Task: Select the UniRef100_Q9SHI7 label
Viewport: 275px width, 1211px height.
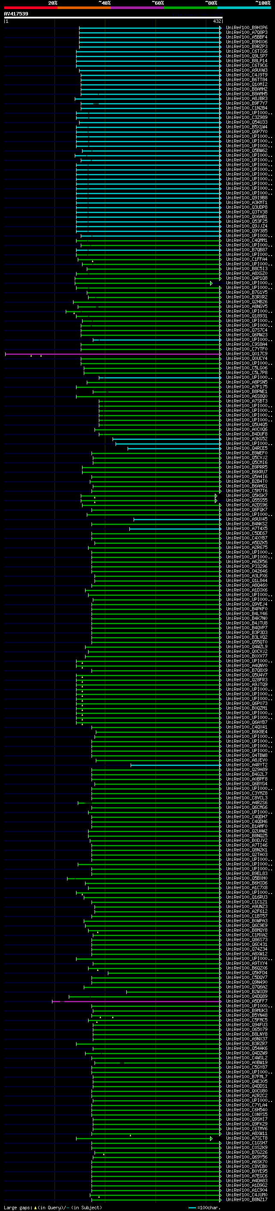Action: tap(247, 1119)
